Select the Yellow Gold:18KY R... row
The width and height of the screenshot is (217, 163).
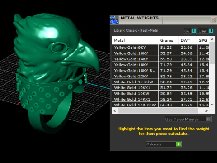160,71
